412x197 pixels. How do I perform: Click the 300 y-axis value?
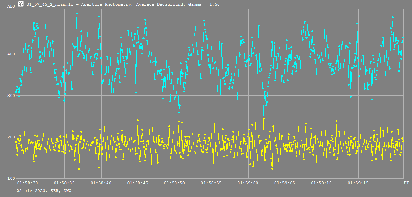[x=11, y=96]
